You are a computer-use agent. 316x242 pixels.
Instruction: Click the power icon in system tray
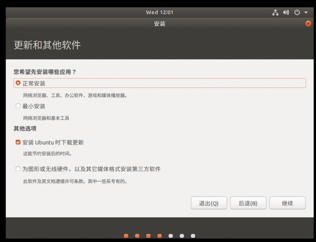(x=297, y=13)
